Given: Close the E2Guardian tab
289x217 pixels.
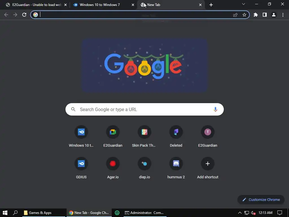Looking at the screenshot, I should (65, 5).
